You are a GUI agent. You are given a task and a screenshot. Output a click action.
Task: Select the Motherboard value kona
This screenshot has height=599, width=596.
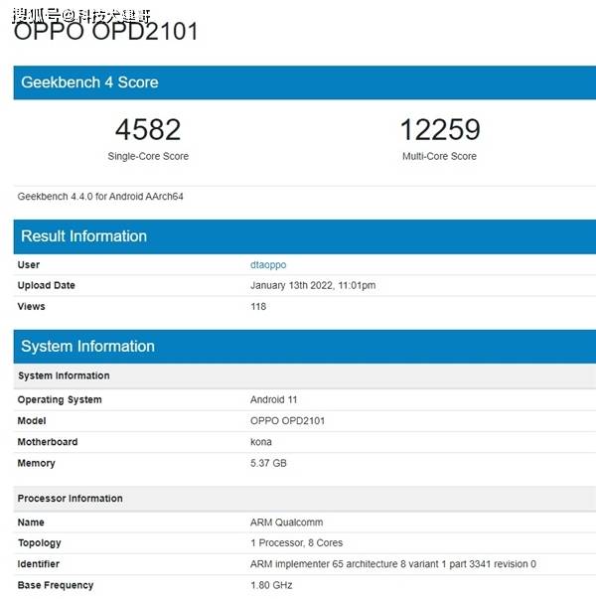point(261,442)
